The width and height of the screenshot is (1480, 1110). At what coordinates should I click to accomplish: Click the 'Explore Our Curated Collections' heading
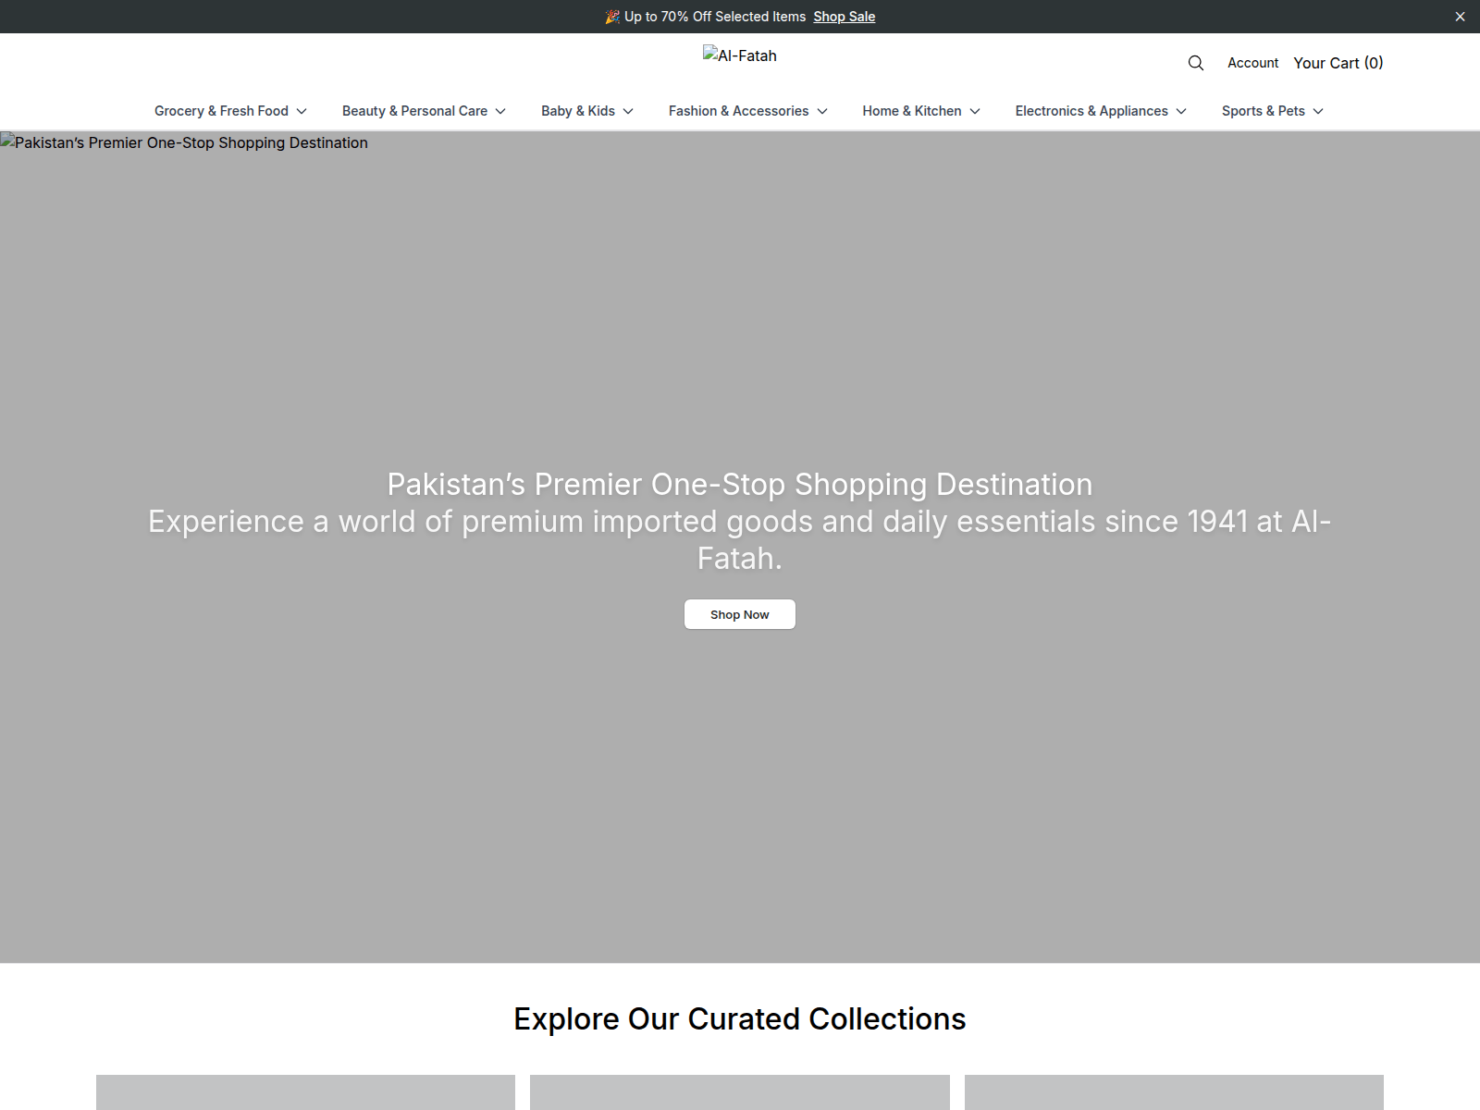point(740,1018)
